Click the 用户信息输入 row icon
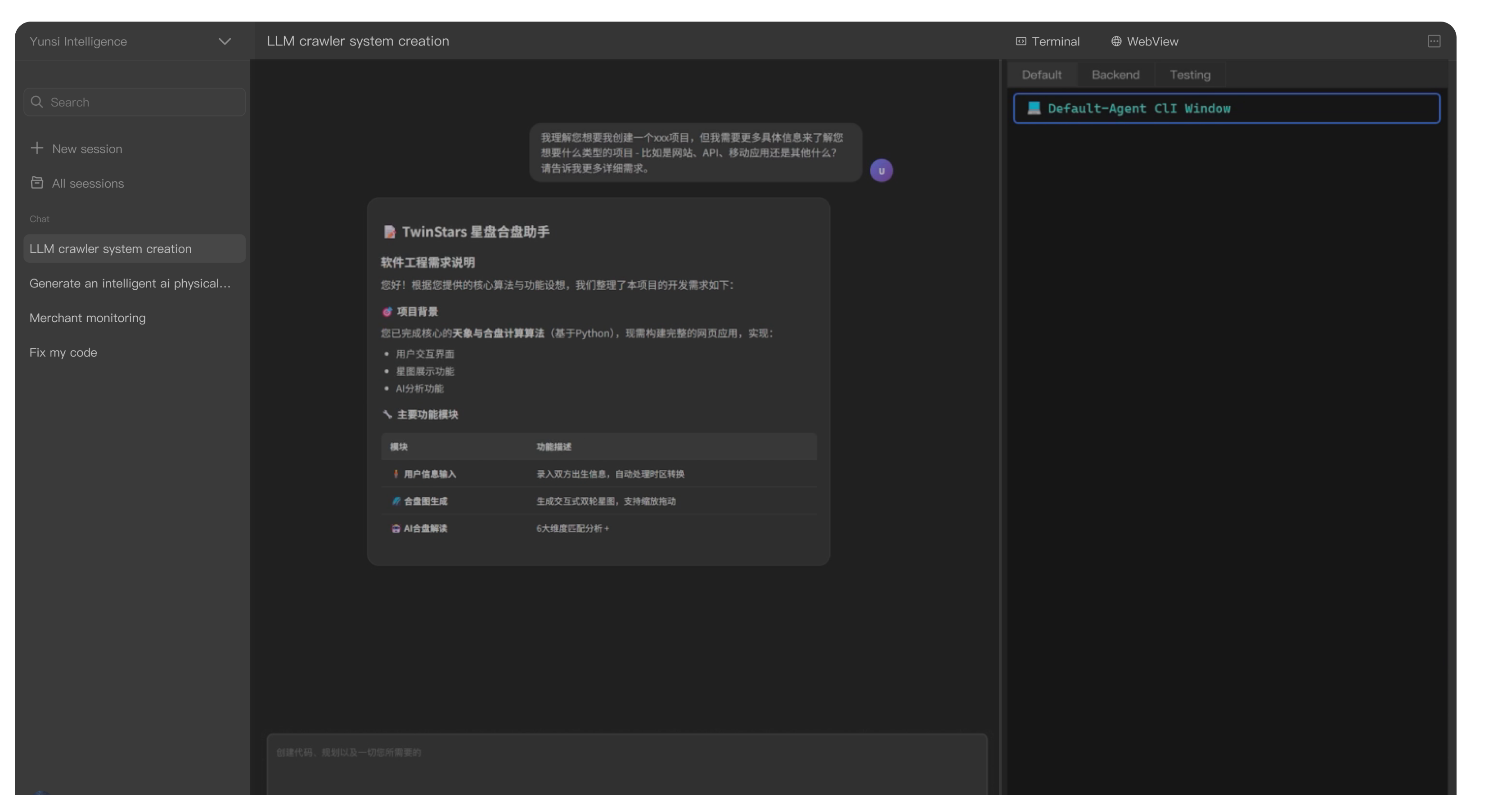This screenshot has height=795, width=1493. coord(396,474)
